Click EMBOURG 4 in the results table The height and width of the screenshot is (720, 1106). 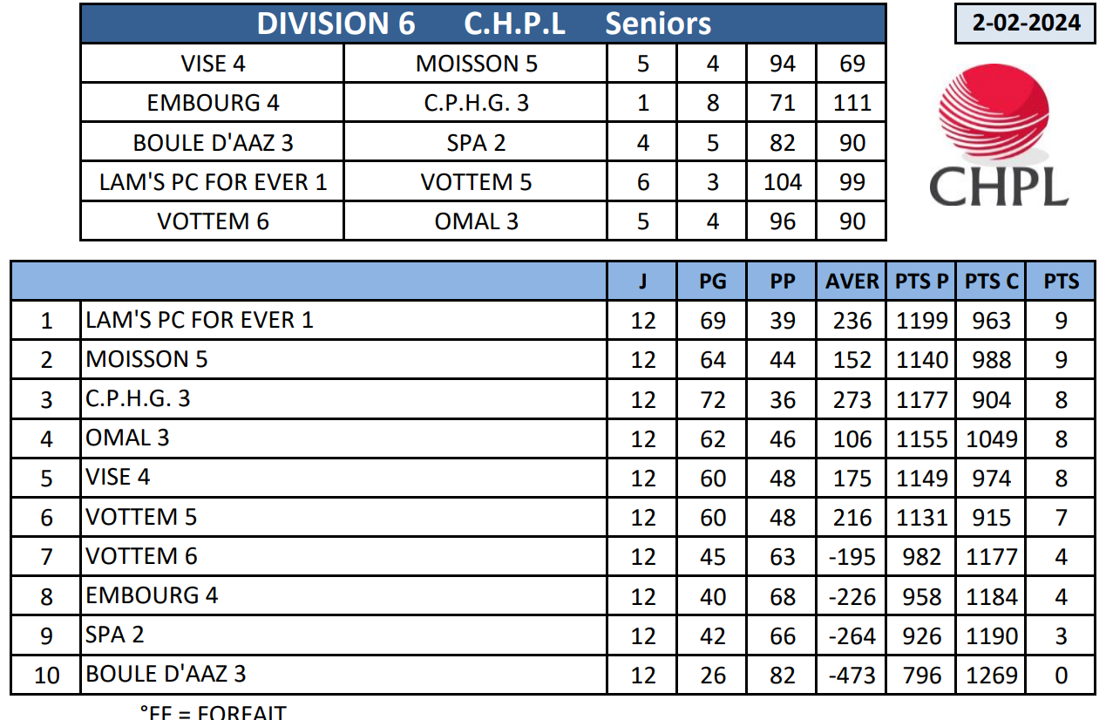point(213,103)
